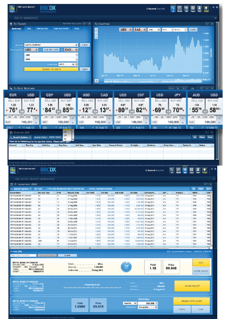226x319 pixels.
Task: Open the Depo icon in FX Workspace window
Action: tap(193, 9)
